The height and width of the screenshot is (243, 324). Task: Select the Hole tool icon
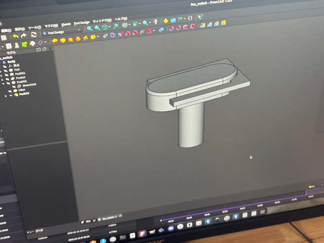(x=112, y=35)
